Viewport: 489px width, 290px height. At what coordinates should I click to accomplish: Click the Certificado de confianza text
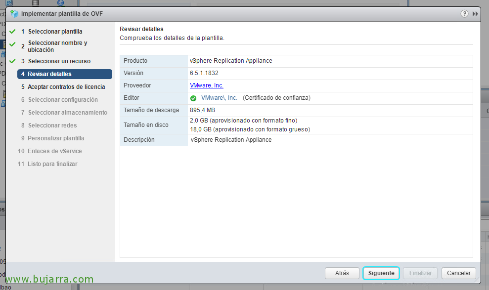click(x=276, y=98)
